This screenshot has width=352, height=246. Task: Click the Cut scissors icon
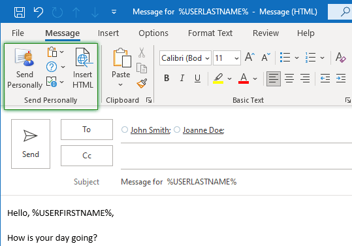[142, 52]
